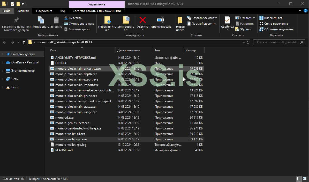The image size is (309, 182).
Task: Switch to Поделиться ribbon tab
Action: 44,11
